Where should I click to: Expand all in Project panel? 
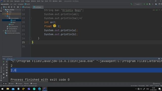pyautogui.click(x=12, y=7)
